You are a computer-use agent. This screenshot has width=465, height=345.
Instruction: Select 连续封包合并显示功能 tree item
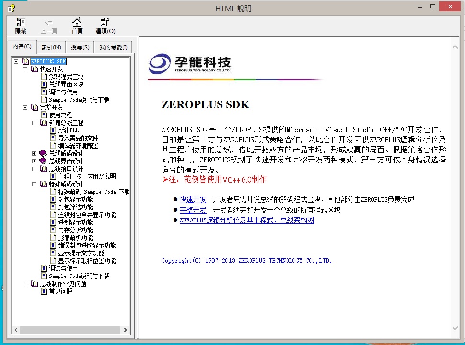(87, 215)
